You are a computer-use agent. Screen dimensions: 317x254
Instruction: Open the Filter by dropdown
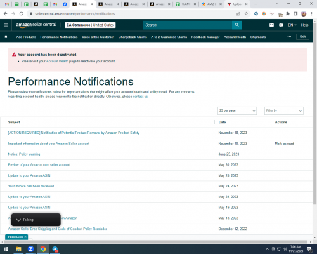pyautogui.click(x=284, y=110)
